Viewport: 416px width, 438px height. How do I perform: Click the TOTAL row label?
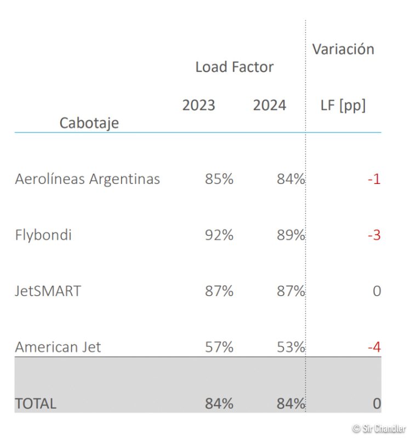point(36,404)
